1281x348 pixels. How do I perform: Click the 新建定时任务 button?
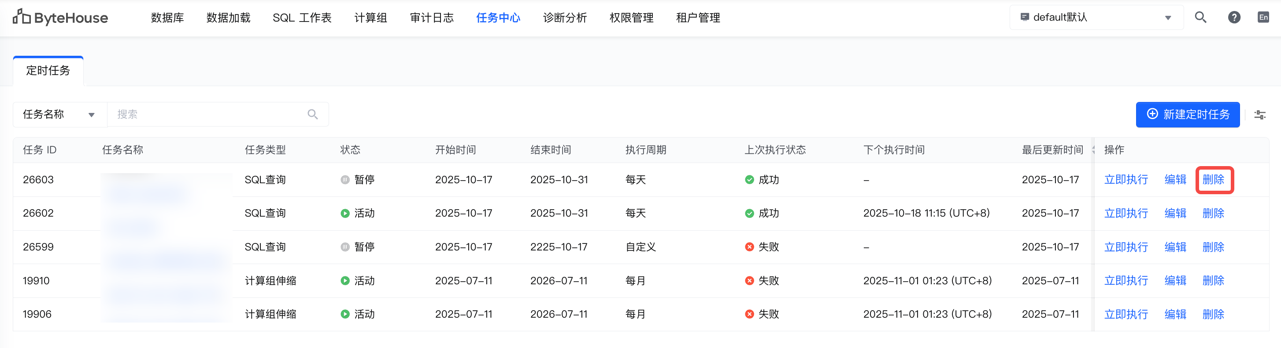point(1188,115)
